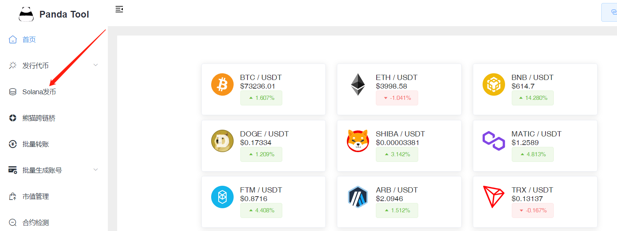This screenshot has width=617, height=231.
Task: Click the TRON TRX icon
Action: [x=493, y=197]
